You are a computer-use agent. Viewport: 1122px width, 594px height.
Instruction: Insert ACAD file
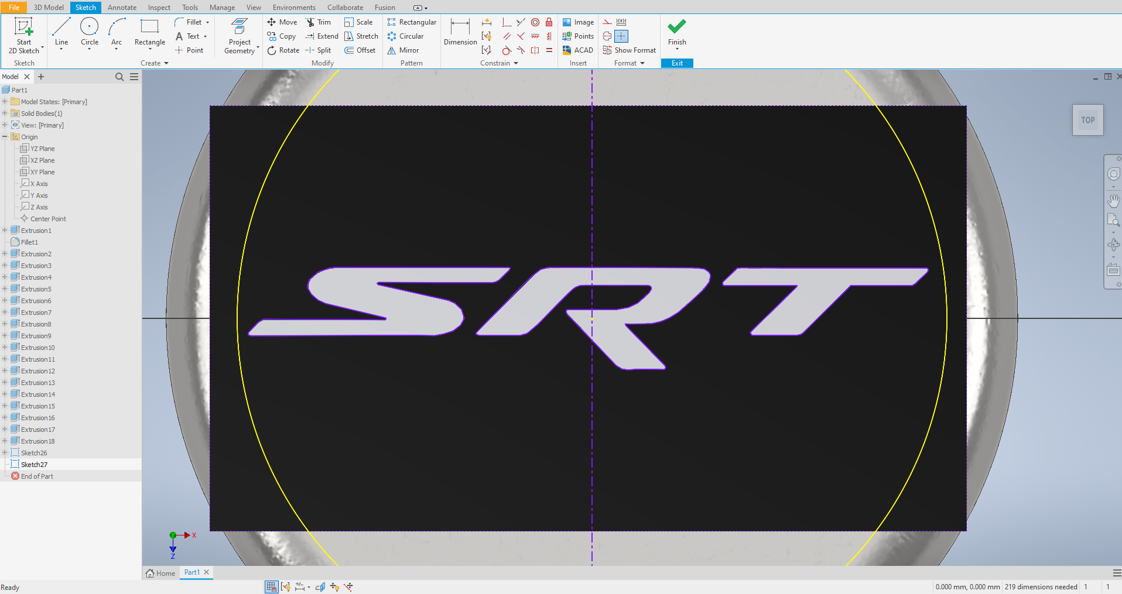point(578,50)
